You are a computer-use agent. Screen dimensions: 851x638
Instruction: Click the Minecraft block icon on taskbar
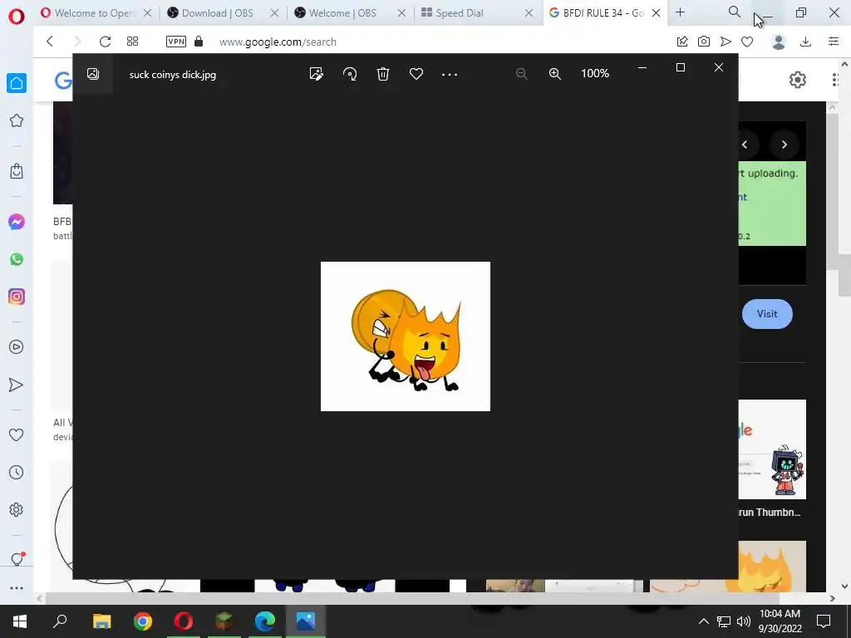224,621
